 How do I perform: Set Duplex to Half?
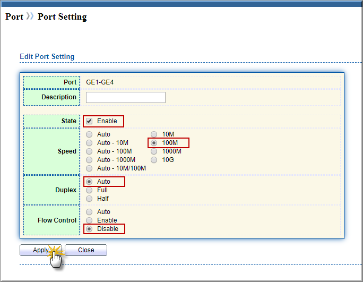[89, 199]
